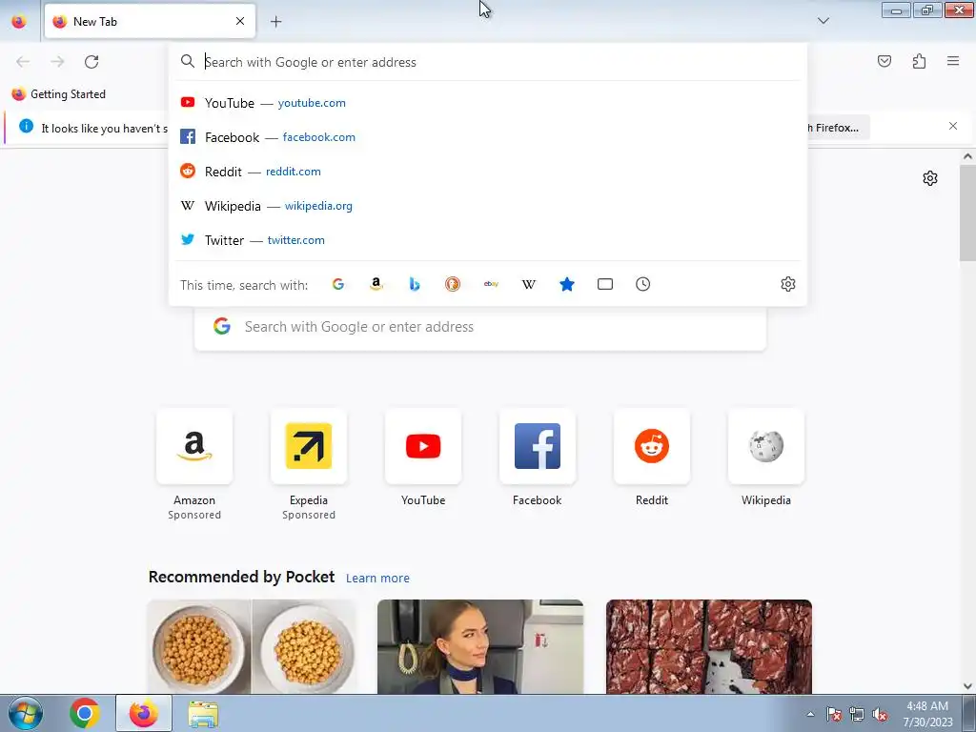The image size is (976, 732).
Task: Open Firefox hamburger application menu
Action: tap(953, 61)
